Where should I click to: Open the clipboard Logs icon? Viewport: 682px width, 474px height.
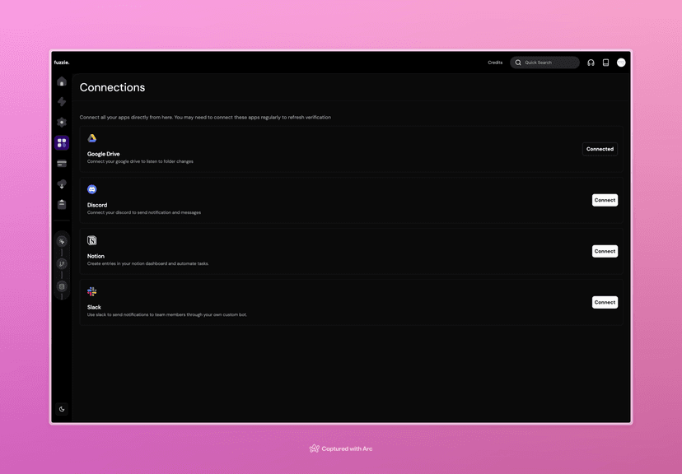pyautogui.click(x=62, y=204)
